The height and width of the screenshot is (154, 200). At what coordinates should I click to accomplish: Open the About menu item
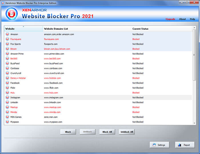point(182,19)
